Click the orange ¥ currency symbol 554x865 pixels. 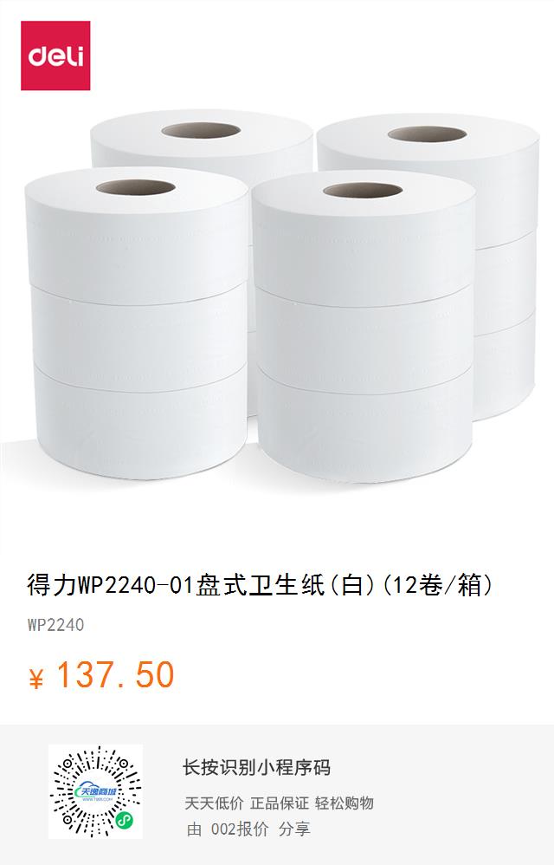(x=36, y=678)
